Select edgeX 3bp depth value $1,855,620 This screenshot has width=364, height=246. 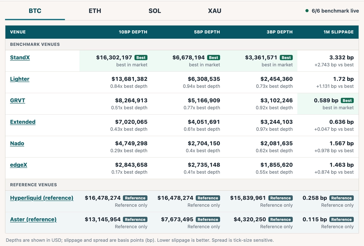click(276, 165)
